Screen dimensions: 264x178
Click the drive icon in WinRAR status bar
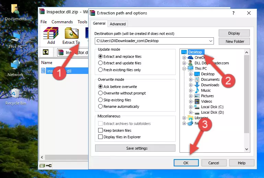[x=42, y=166]
